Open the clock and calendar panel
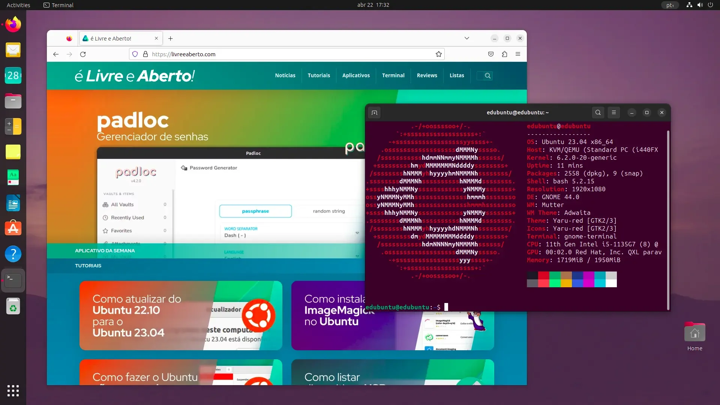 tap(373, 5)
